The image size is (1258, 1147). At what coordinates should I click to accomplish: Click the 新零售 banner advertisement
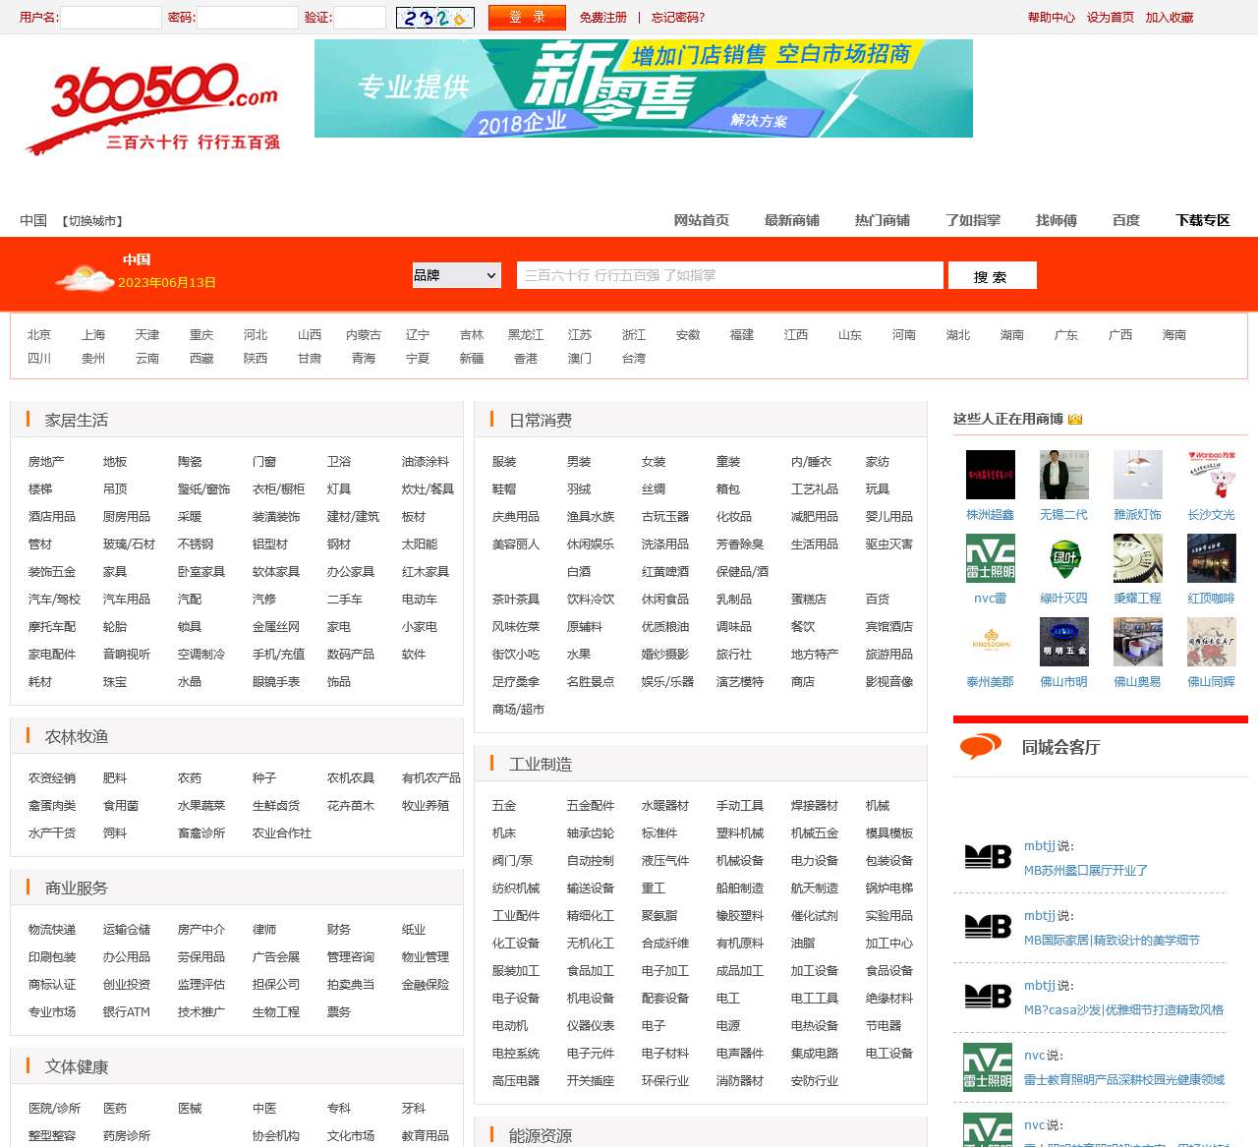tap(643, 88)
